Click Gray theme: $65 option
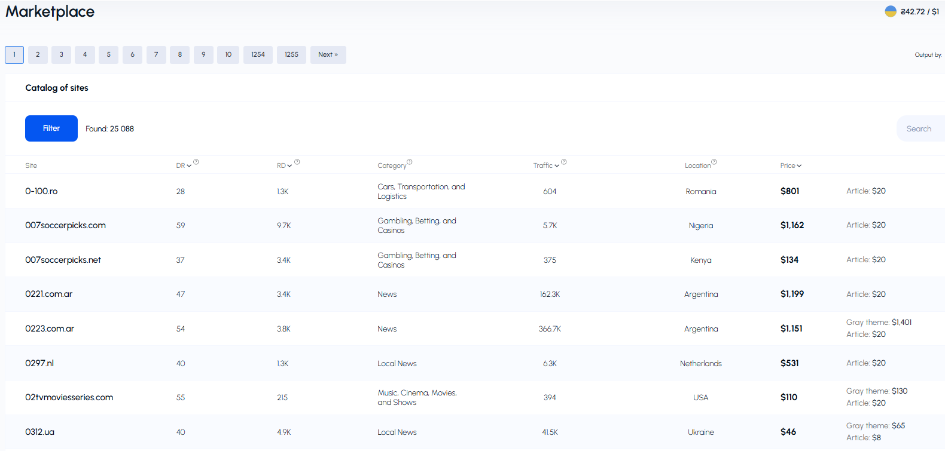945x451 pixels. point(876,426)
